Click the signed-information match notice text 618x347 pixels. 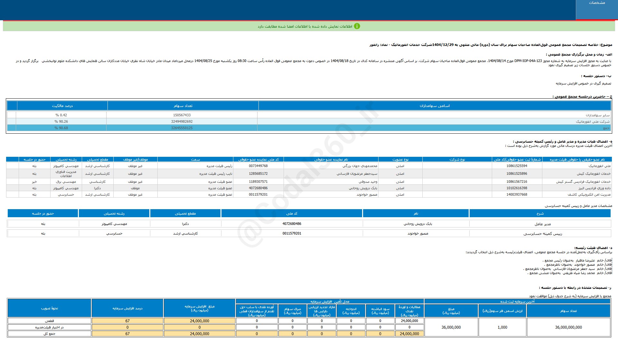coord(304,26)
